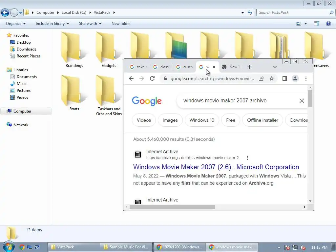
Task: Click Explorer Back navigation arrow
Action: pos(5,13)
